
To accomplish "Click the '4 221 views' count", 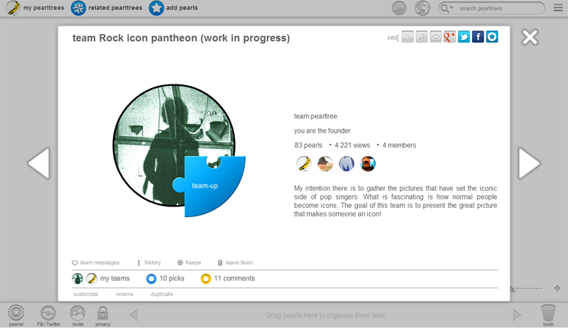I will coord(352,145).
